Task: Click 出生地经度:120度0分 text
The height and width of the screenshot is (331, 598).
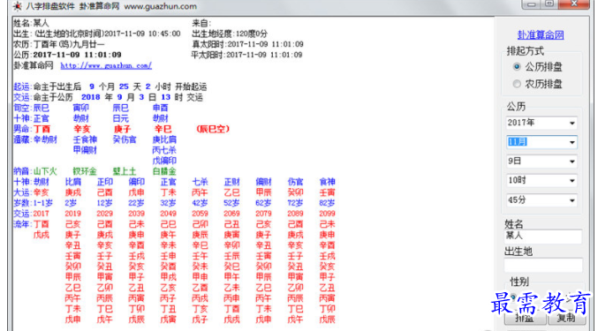Action: [x=230, y=34]
